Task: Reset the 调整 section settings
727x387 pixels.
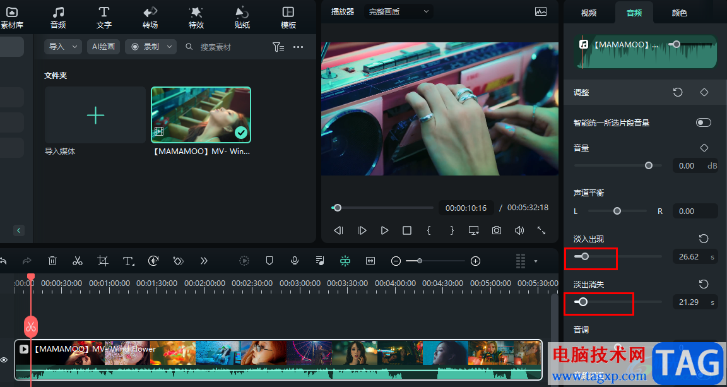Action: pyautogui.click(x=678, y=92)
